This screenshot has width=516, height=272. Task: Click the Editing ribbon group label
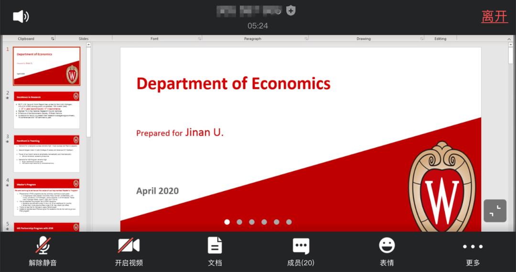(x=441, y=39)
